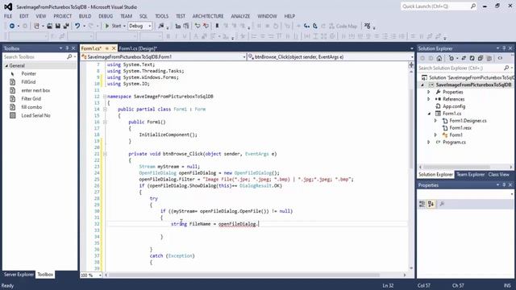Click the Code Map toolbar button
516x290 pixels.
[343, 26]
